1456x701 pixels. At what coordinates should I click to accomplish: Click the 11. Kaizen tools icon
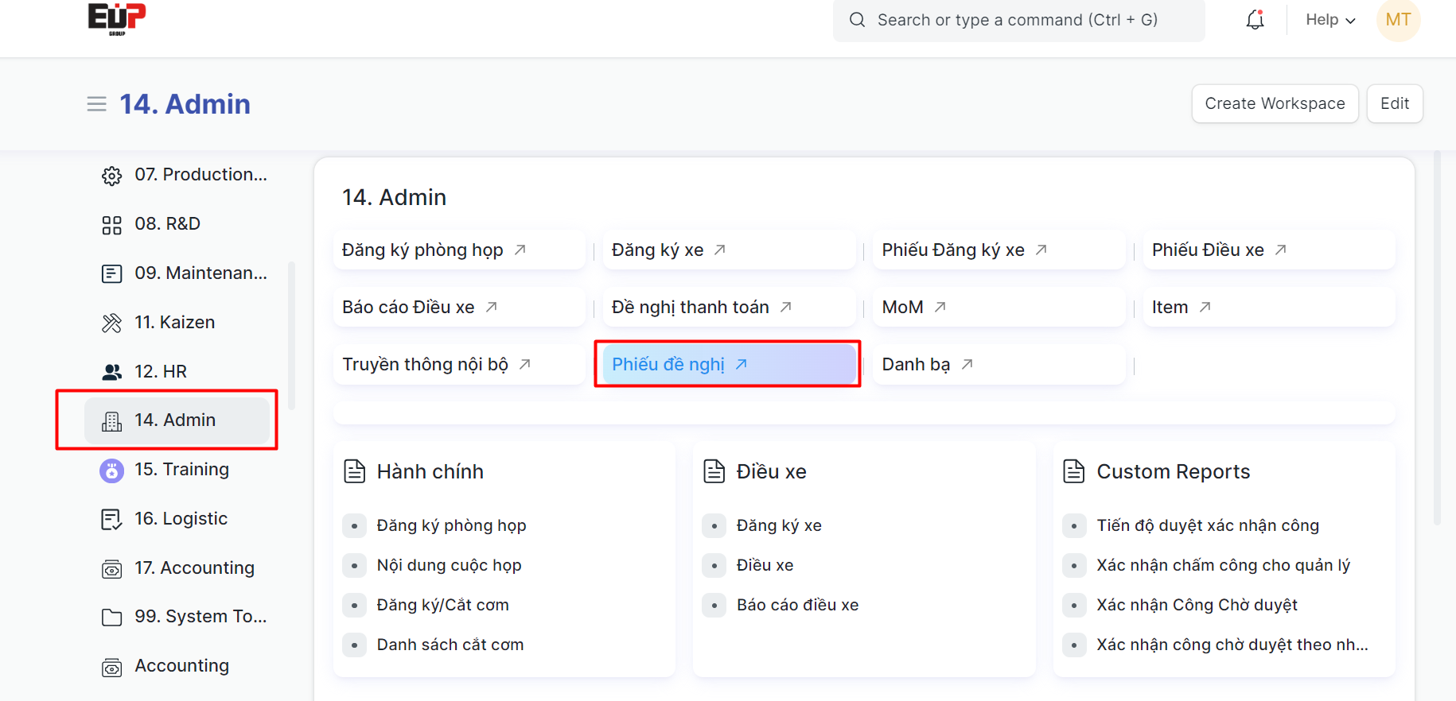(x=112, y=323)
